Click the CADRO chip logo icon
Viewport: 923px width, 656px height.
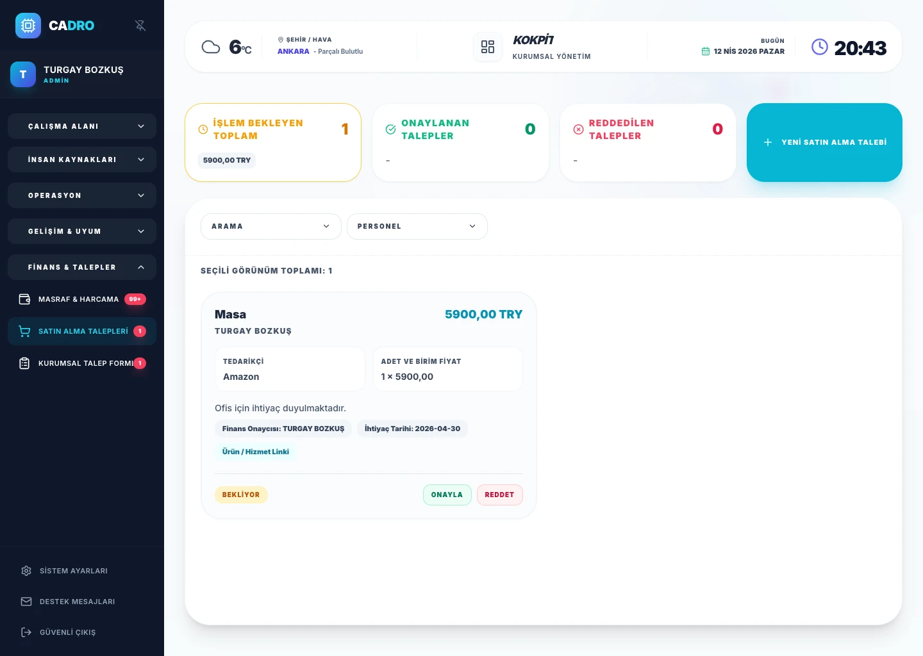coord(28,26)
